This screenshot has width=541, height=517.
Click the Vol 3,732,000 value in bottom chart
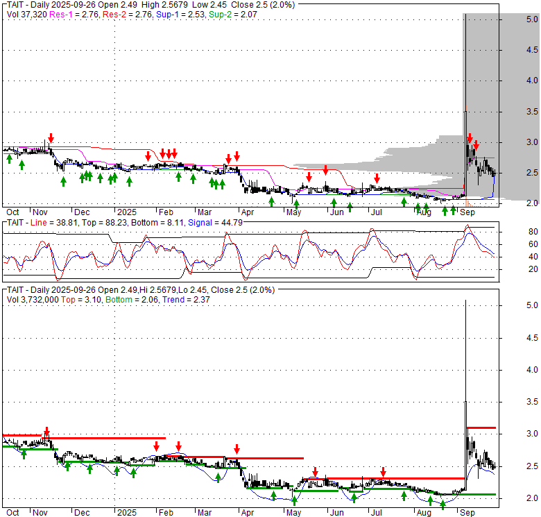(33, 300)
